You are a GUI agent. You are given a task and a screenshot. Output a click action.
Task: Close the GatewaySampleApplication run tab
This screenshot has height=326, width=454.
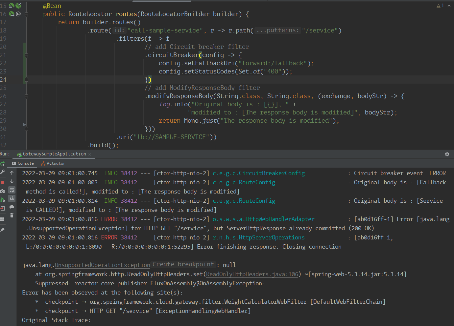(x=90, y=154)
